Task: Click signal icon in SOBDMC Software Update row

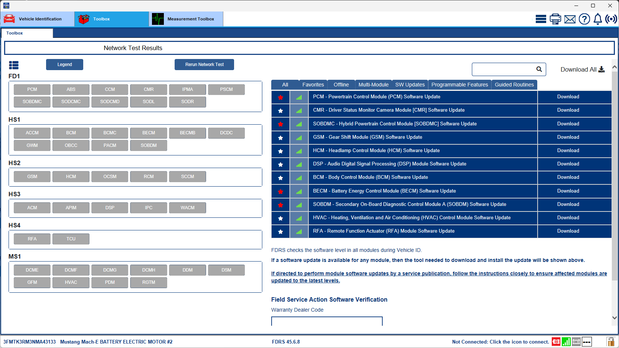Action: pos(299,124)
